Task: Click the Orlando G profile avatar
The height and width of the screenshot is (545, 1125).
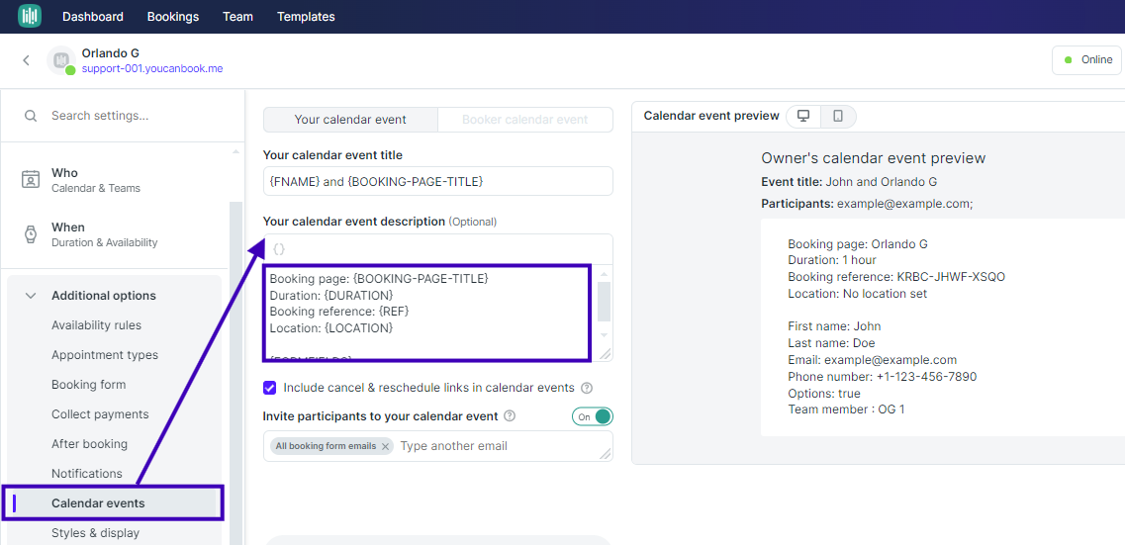Action: click(x=61, y=60)
